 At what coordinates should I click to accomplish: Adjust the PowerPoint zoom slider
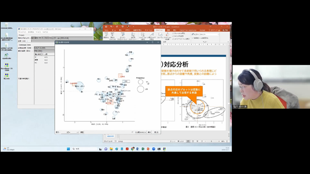212,142
